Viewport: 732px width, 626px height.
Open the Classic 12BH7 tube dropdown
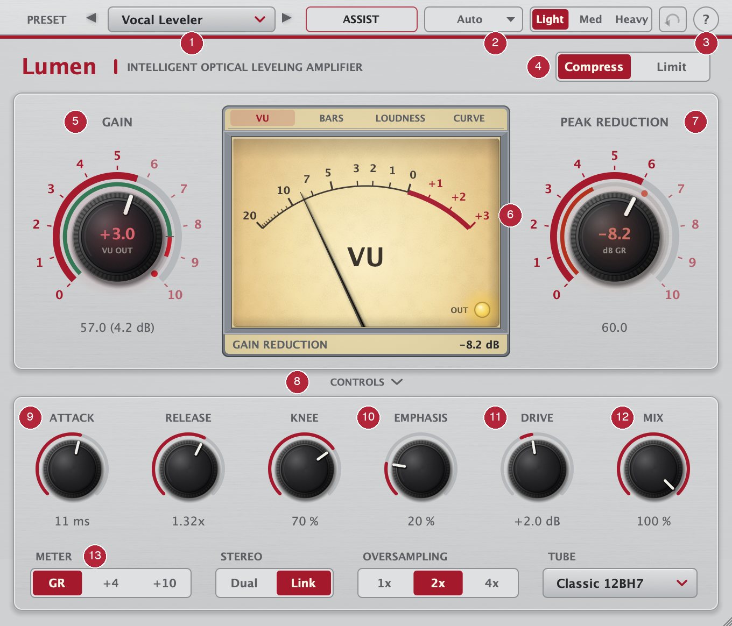(620, 583)
